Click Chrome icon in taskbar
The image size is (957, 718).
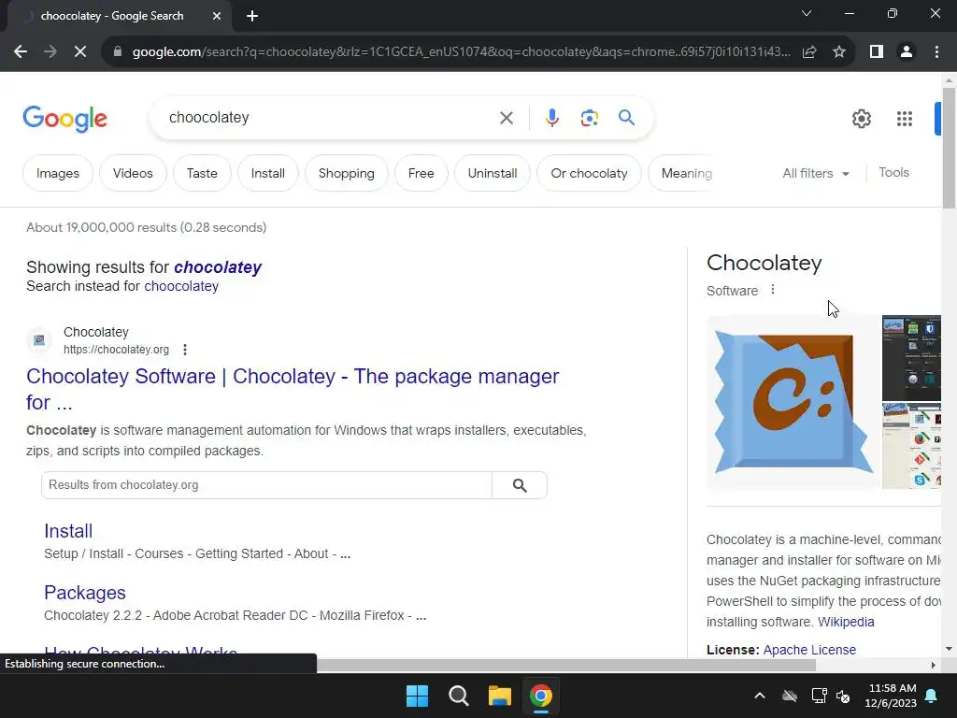(x=541, y=696)
